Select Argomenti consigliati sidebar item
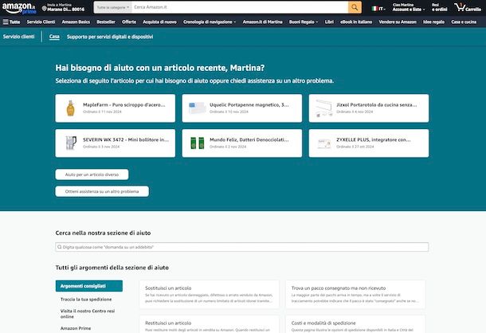The height and width of the screenshot is (333, 486). point(89,286)
